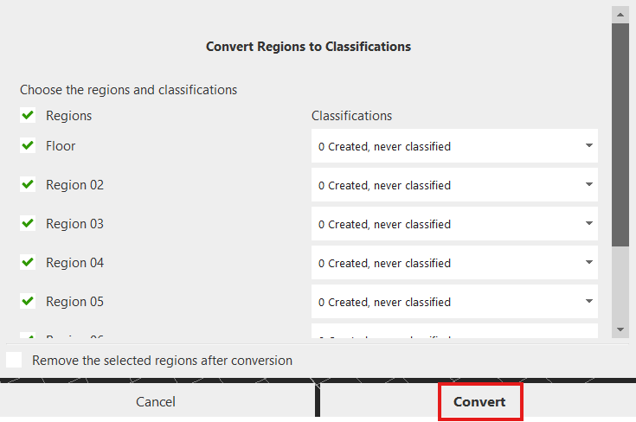This screenshot has height=422, width=636.
Task: Toggle the Region 02 checkbox
Action: [28, 185]
